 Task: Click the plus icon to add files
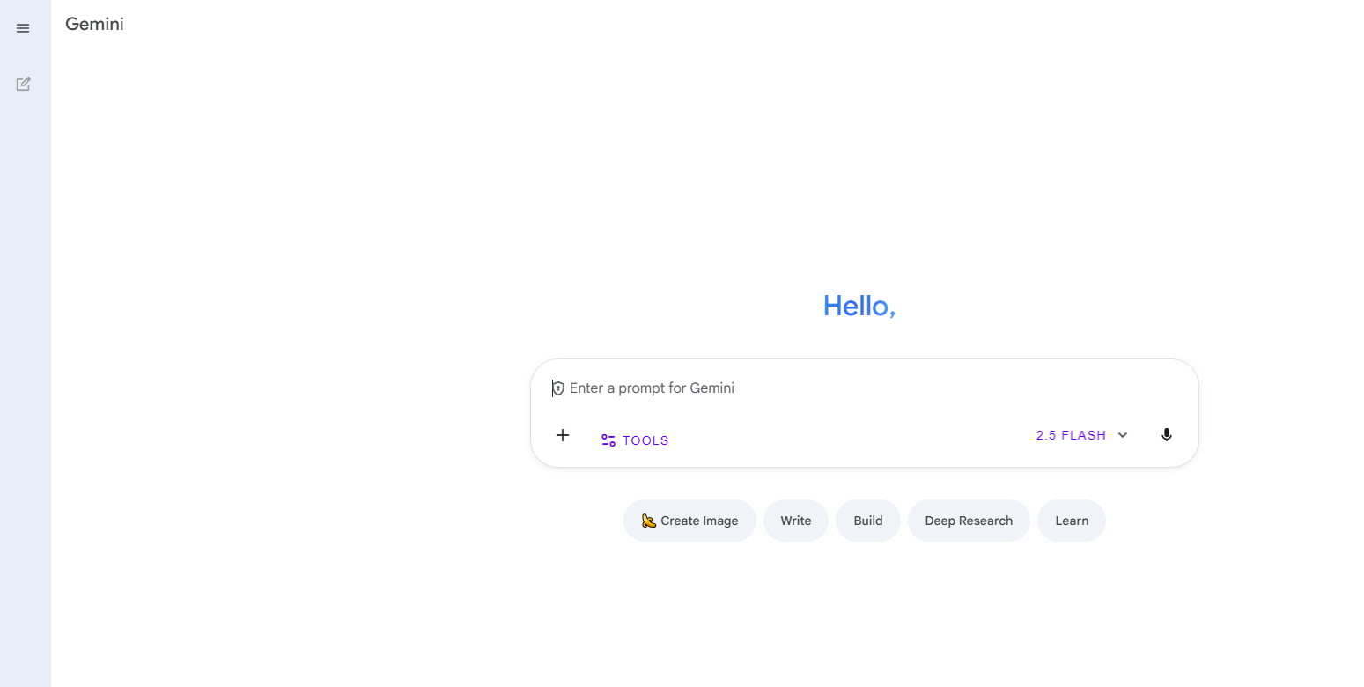563,435
